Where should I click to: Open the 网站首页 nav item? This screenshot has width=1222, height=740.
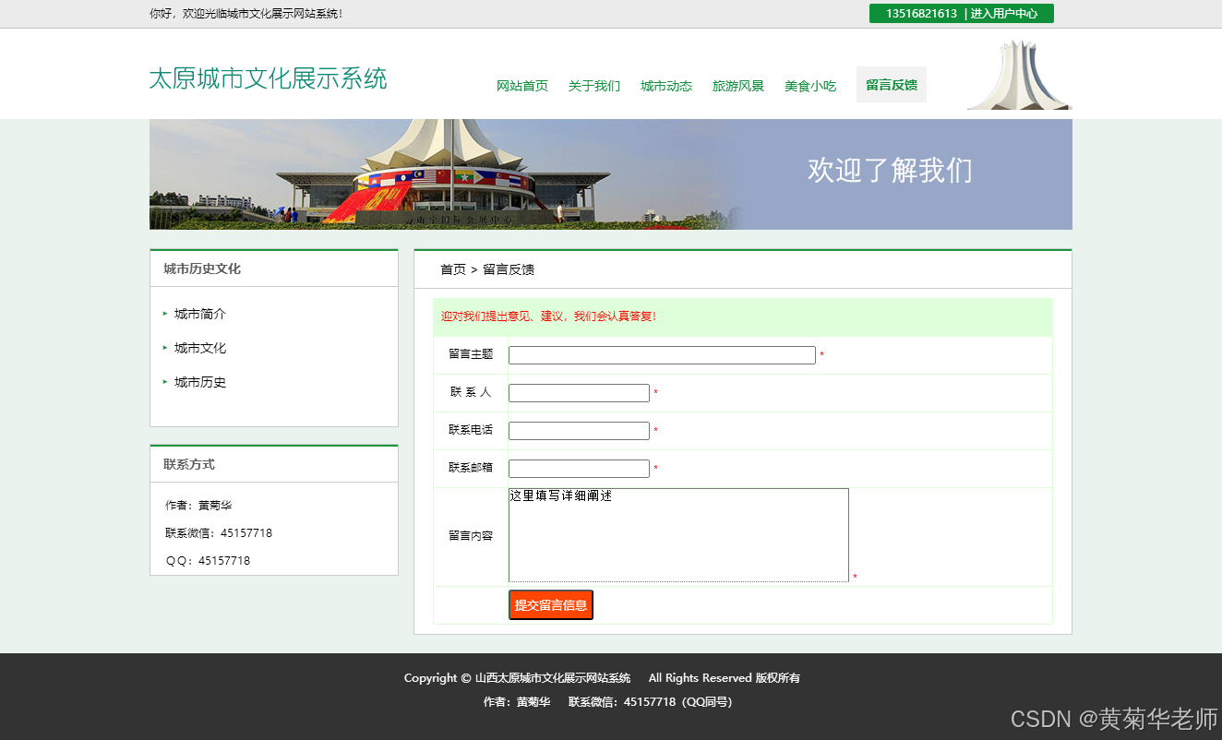tap(522, 86)
